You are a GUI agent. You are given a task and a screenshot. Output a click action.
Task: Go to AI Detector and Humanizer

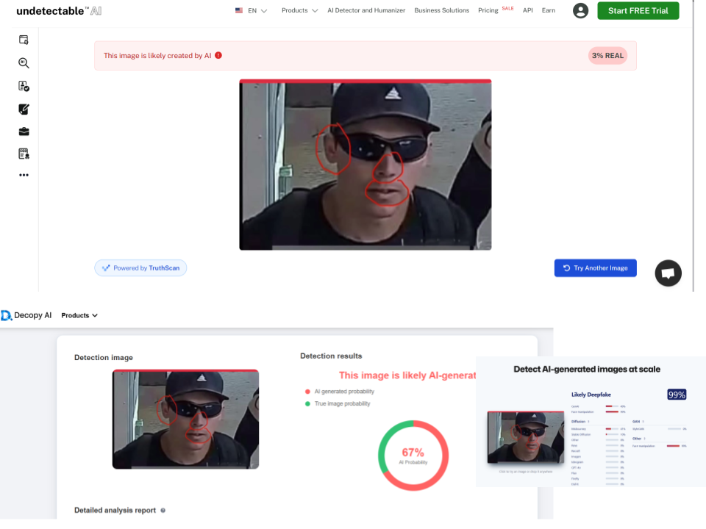[366, 11]
